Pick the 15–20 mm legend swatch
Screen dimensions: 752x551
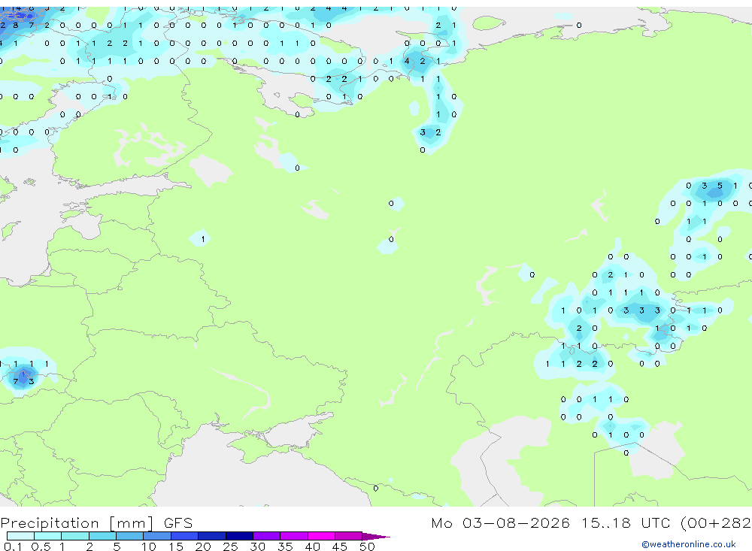[x=184, y=536]
